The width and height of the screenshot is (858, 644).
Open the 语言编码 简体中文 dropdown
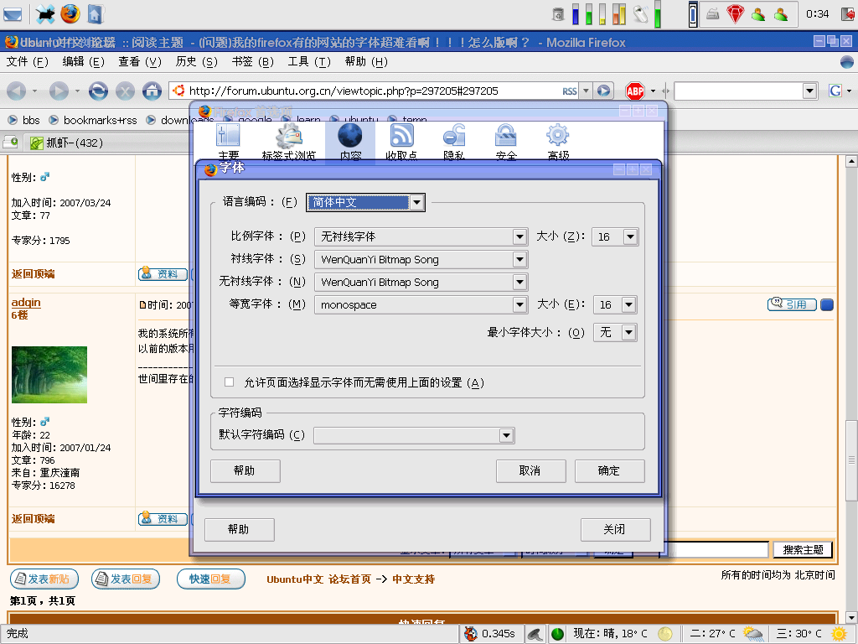tap(365, 203)
